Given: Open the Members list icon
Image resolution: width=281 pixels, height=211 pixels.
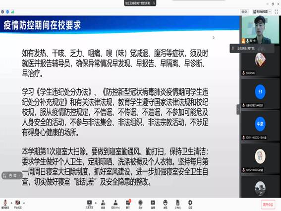Looking at the screenshot, I should point(115,204).
